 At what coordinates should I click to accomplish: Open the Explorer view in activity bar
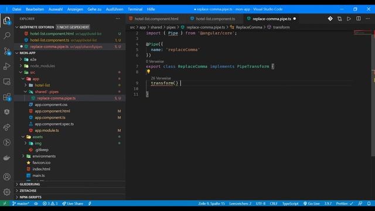click(6, 21)
